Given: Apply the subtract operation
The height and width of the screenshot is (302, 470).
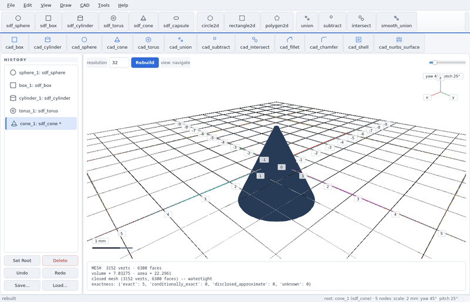Looking at the screenshot, I should 332,22.
